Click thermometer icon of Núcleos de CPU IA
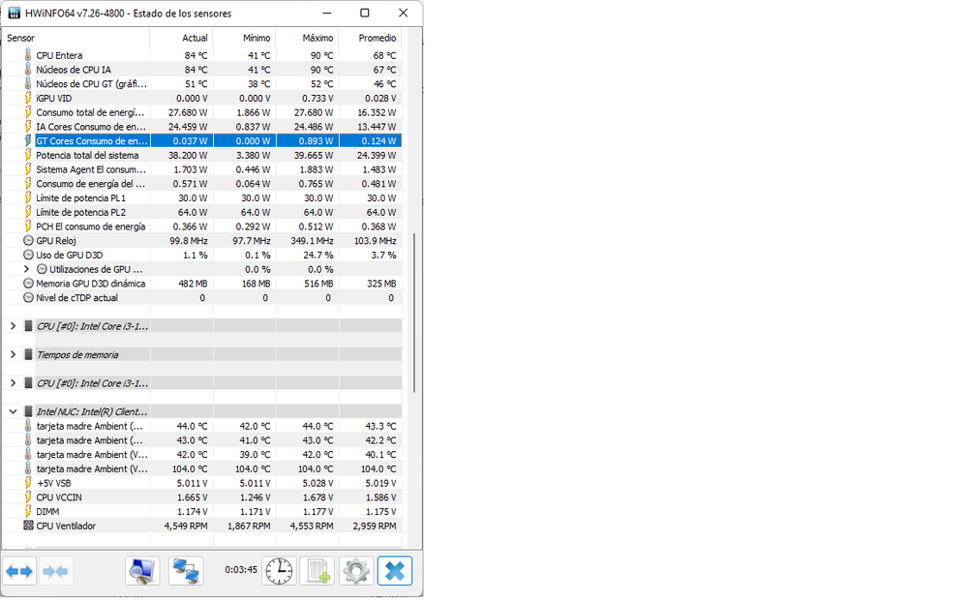This screenshot has height=604, width=966. (x=28, y=69)
